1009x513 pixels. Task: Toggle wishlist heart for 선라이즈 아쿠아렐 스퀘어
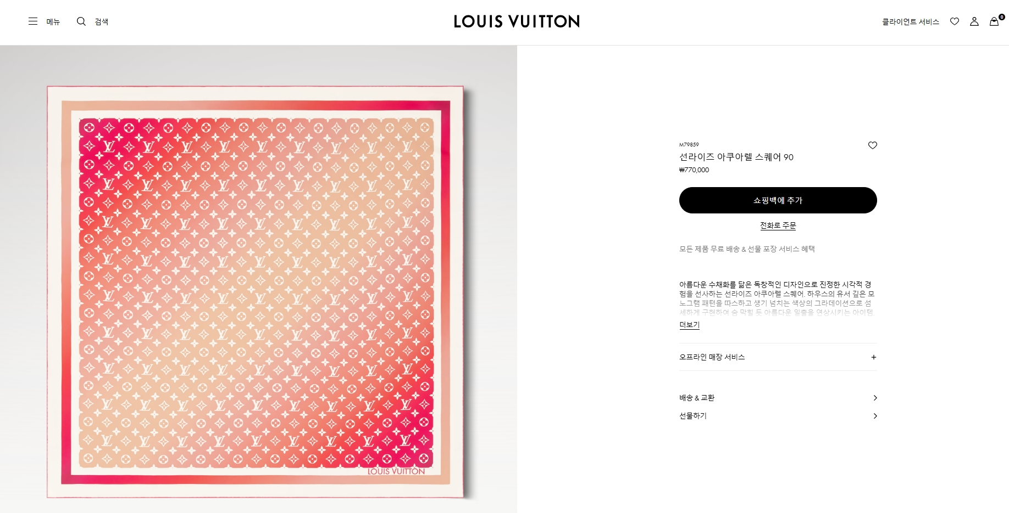(x=873, y=145)
